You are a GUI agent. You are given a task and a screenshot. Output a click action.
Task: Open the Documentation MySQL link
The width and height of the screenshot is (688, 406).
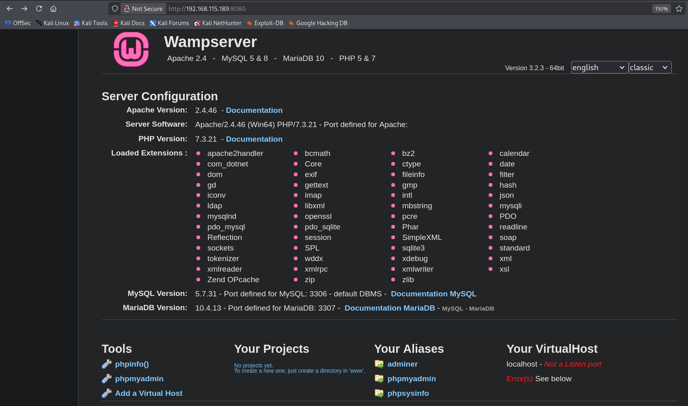point(433,294)
